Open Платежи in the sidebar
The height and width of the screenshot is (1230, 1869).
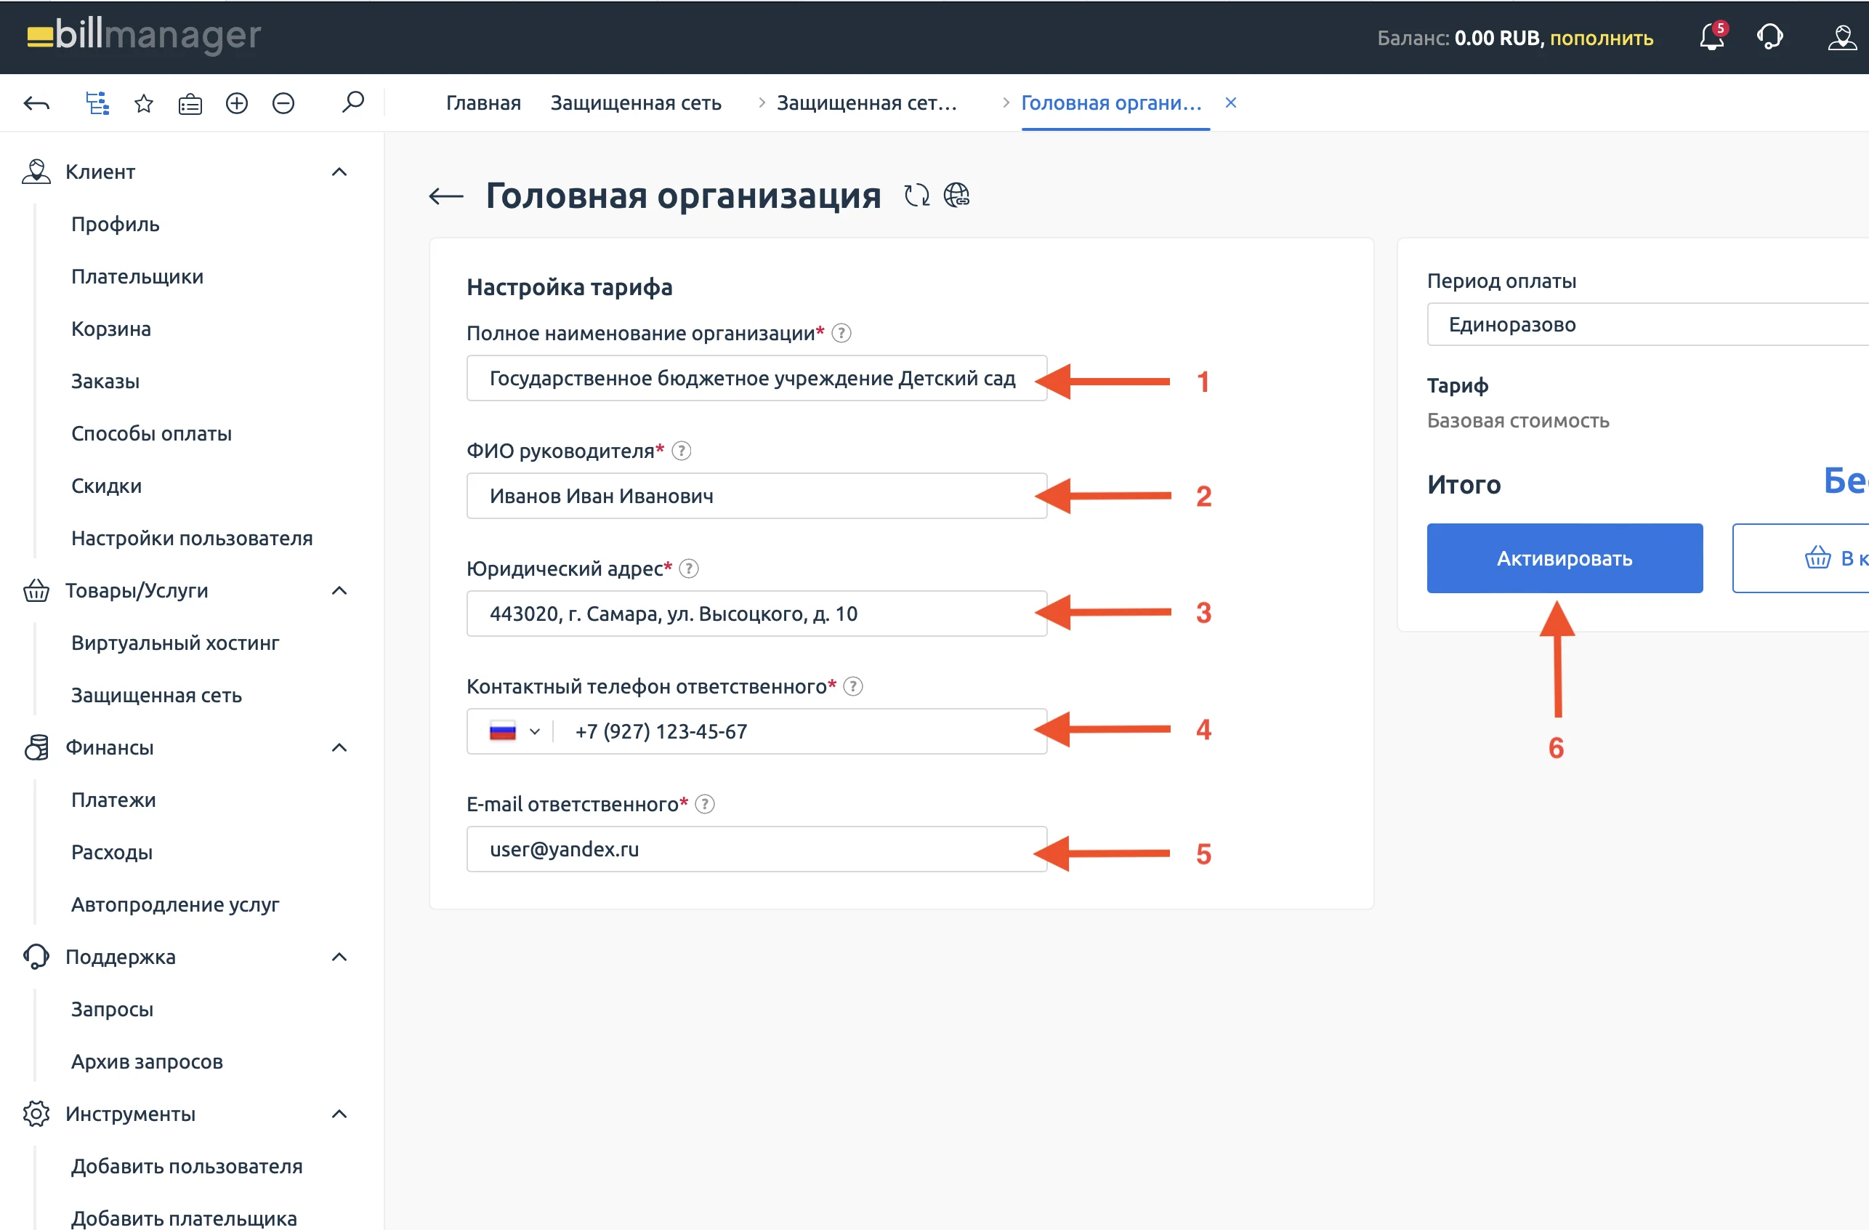click(114, 800)
